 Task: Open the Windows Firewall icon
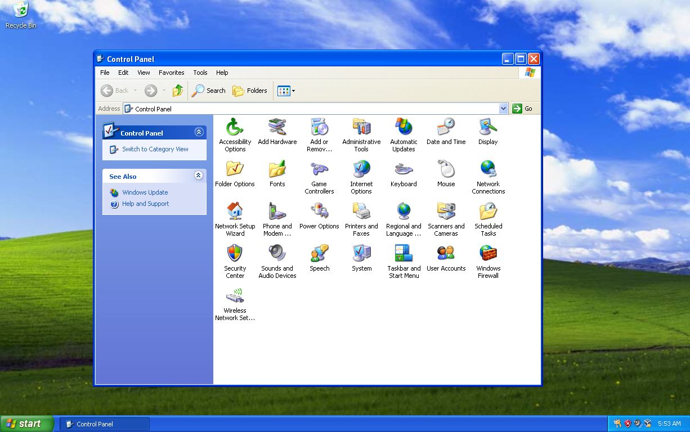[x=488, y=254]
